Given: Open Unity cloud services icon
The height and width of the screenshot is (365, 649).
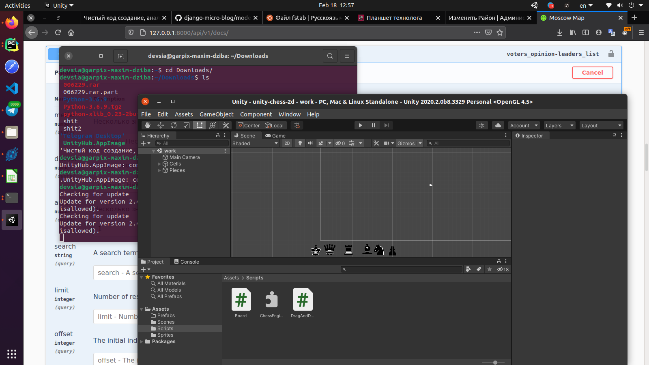Looking at the screenshot, I should click(x=498, y=125).
